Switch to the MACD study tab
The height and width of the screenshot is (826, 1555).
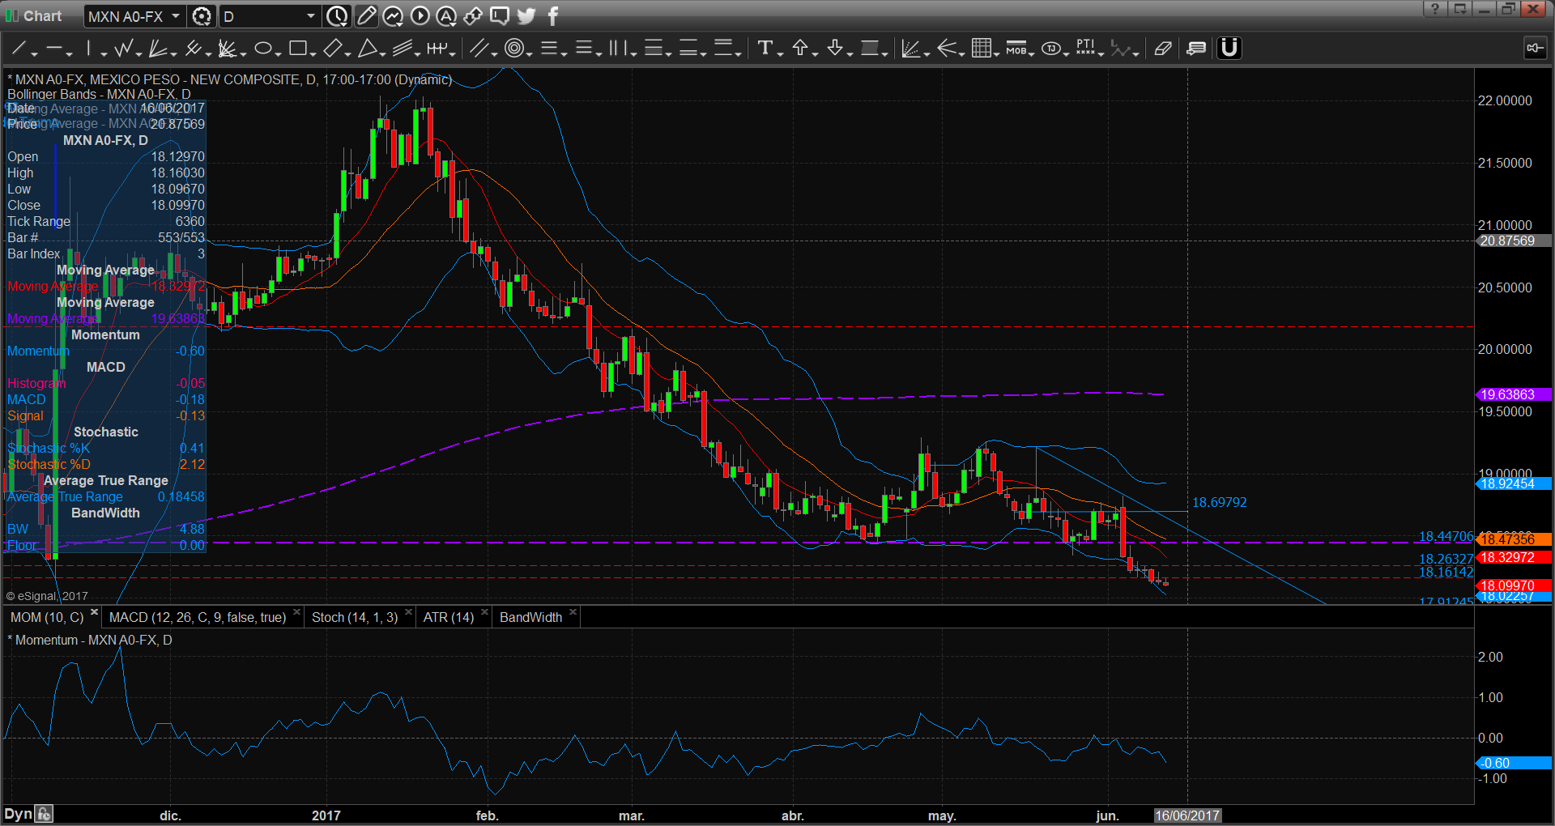point(198,617)
